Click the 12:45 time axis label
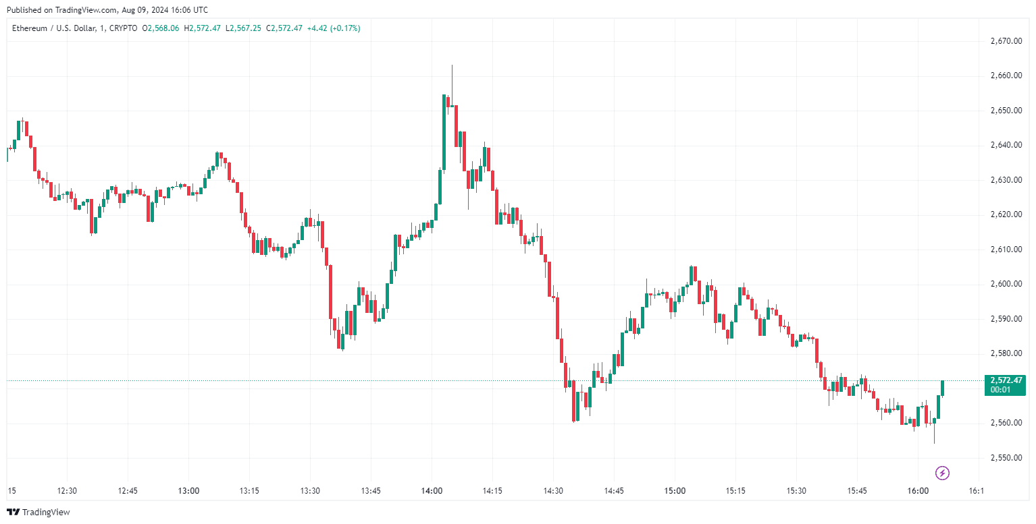Image resolution: width=1036 pixels, height=524 pixels. [128, 491]
